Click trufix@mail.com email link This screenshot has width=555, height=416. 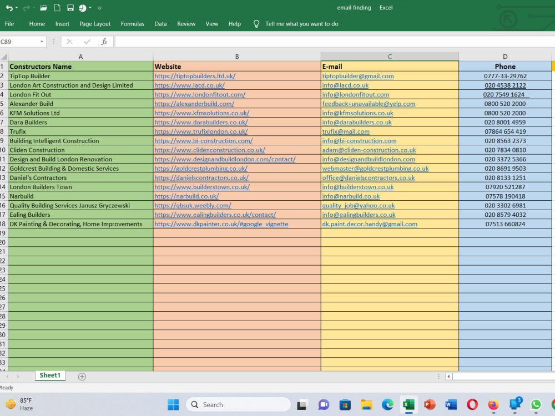coord(346,131)
